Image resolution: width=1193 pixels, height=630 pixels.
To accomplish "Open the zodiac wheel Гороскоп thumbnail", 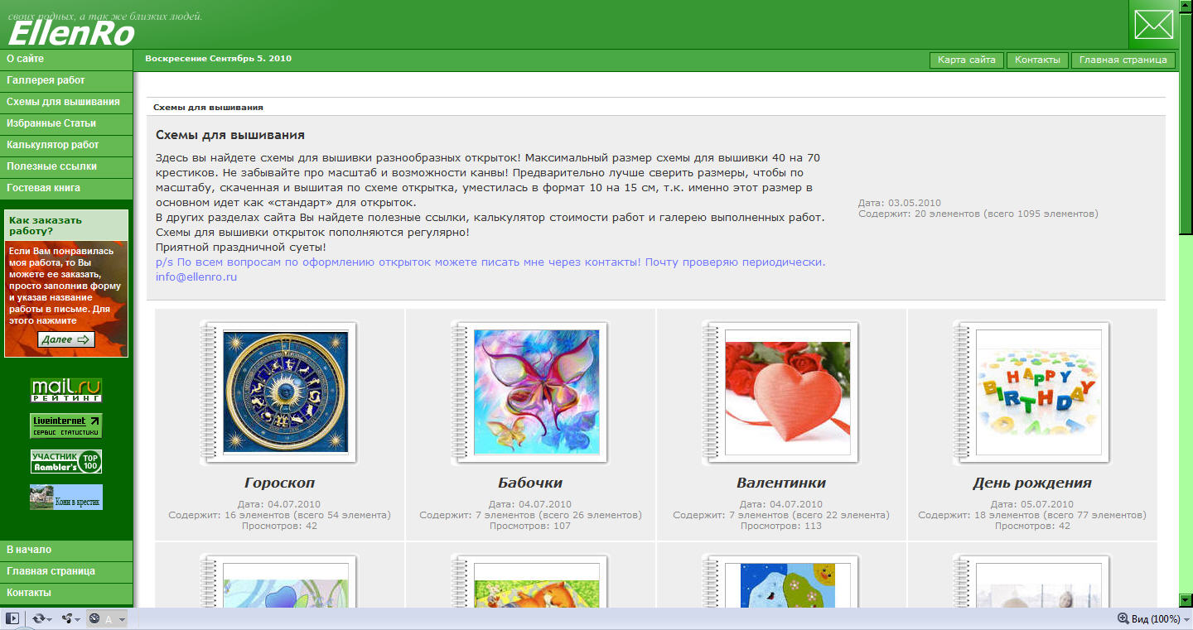I will coord(286,392).
